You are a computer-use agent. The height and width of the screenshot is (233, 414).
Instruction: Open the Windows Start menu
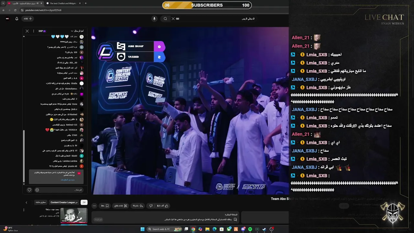(x=142, y=229)
